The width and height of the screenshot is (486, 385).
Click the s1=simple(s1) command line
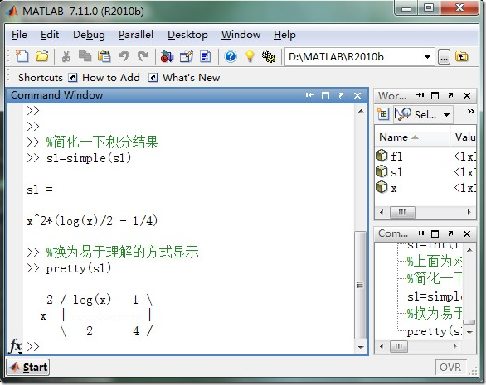coord(89,158)
